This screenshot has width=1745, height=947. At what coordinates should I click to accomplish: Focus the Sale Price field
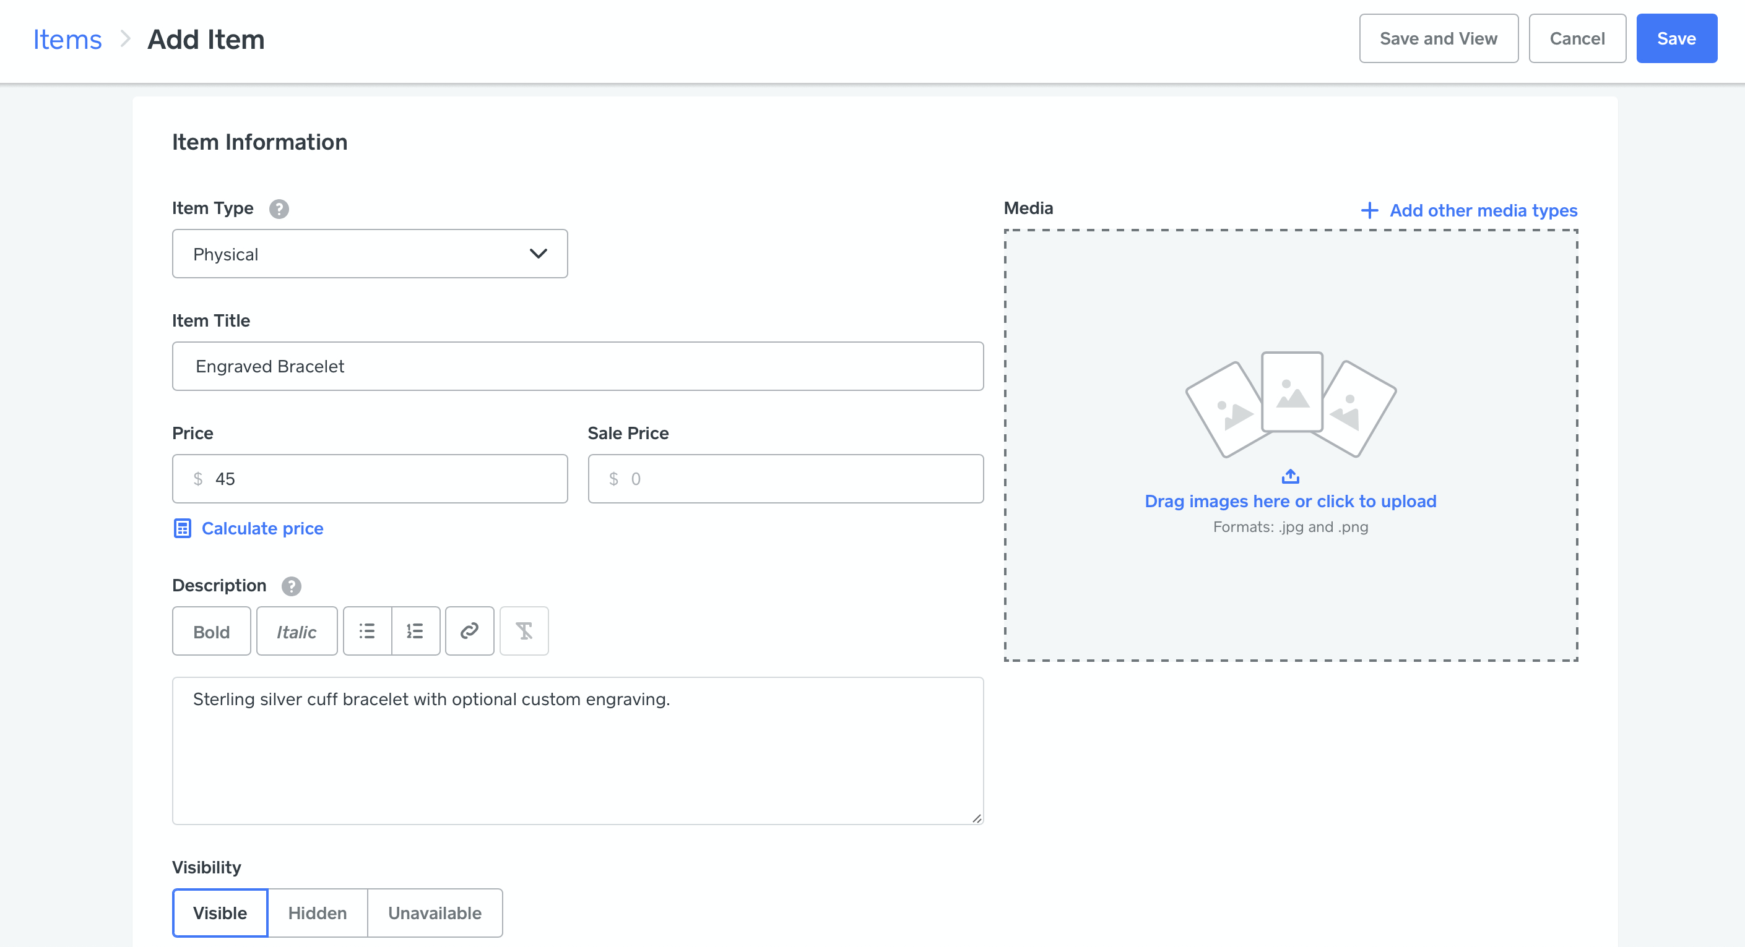(786, 479)
